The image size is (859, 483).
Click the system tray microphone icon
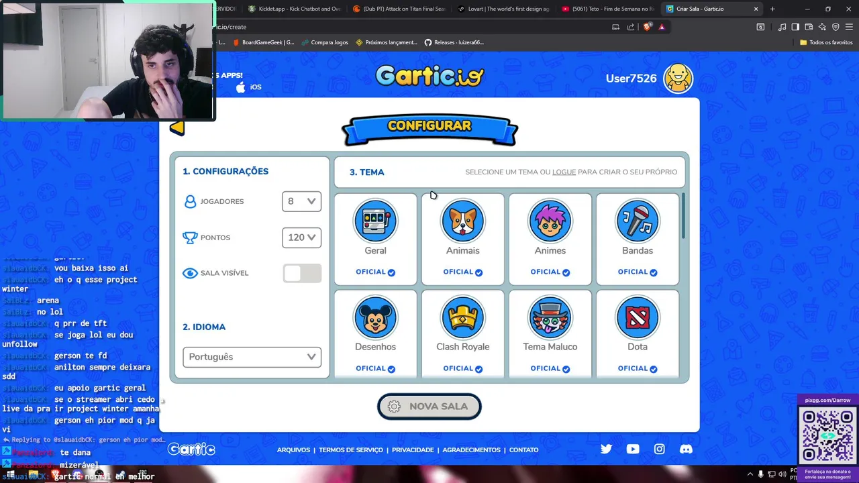760,474
